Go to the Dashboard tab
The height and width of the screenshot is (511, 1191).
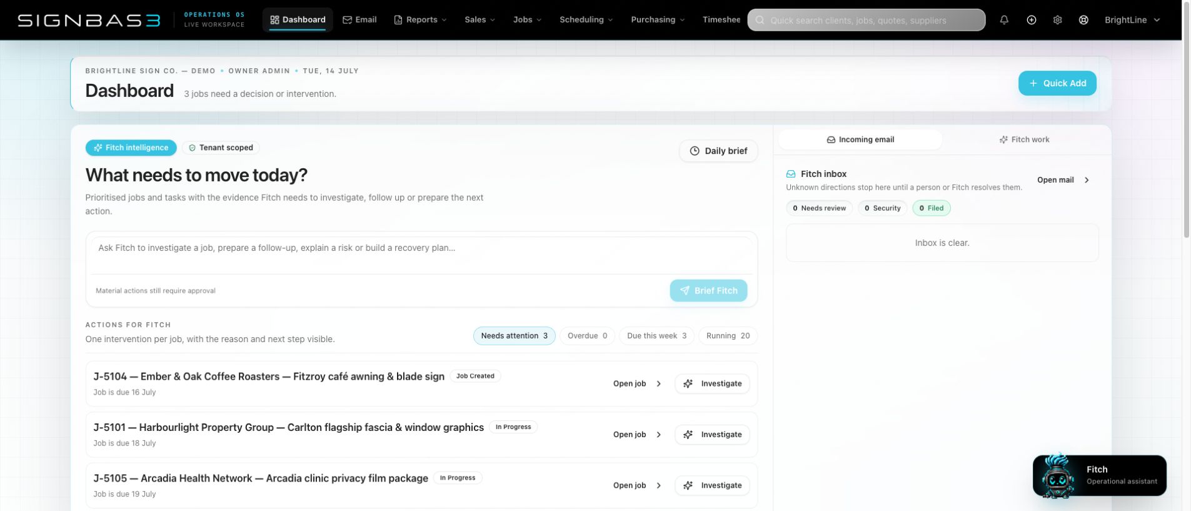298,20
